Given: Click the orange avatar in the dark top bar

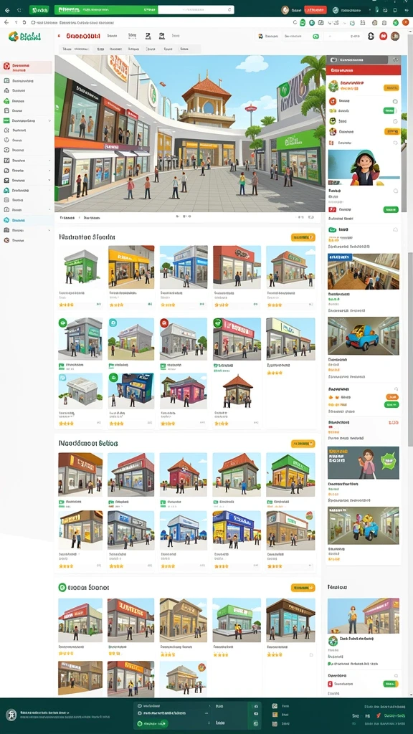Looking at the screenshot, I should click(285, 10).
